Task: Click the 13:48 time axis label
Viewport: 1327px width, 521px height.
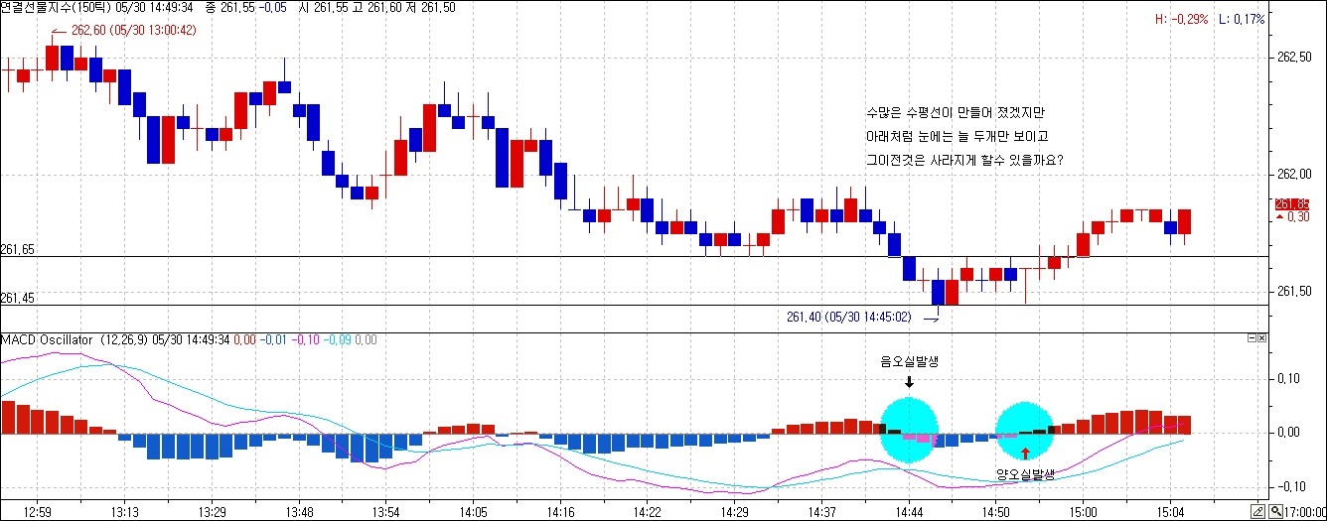Action: [x=299, y=512]
